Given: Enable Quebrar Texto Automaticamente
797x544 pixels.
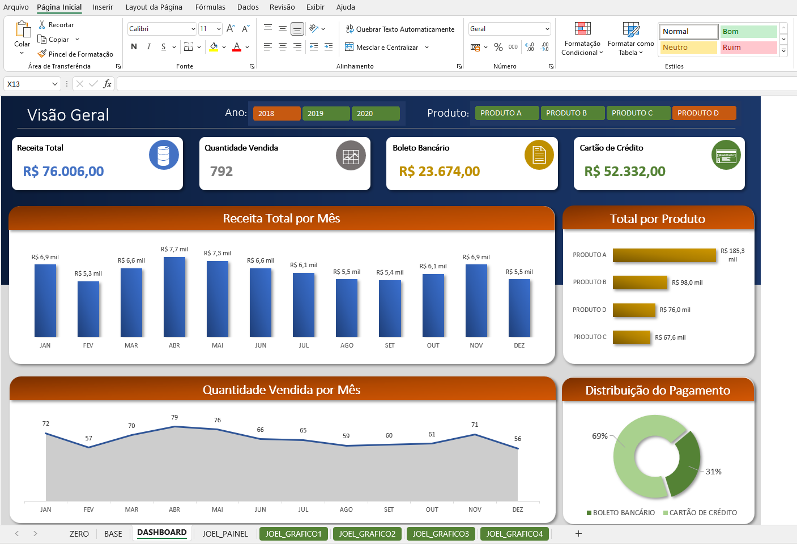Looking at the screenshot, I should coord(400,29).
